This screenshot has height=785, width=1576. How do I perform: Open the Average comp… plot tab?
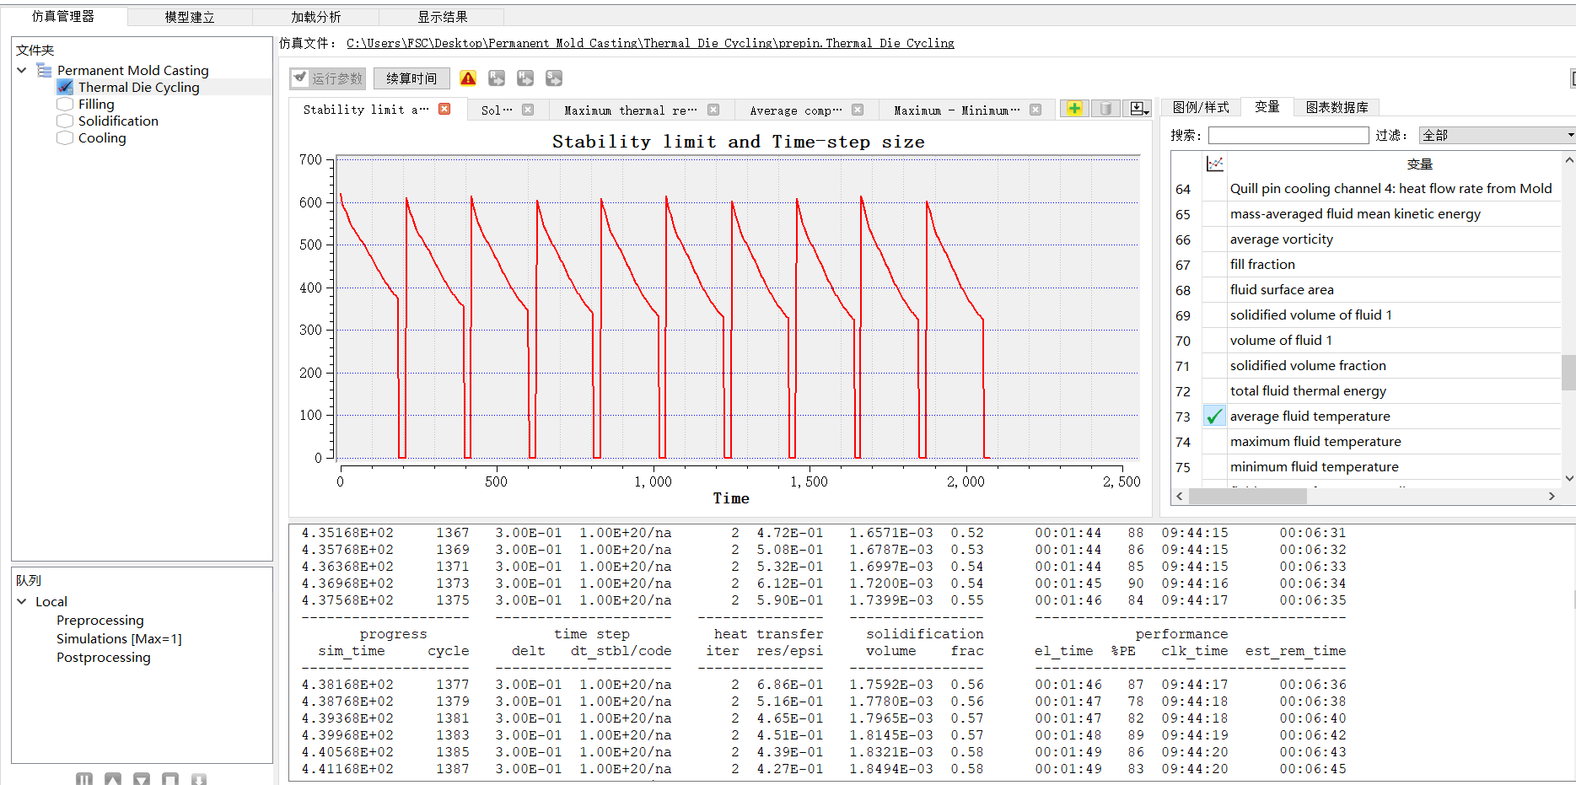coord(796,110)
